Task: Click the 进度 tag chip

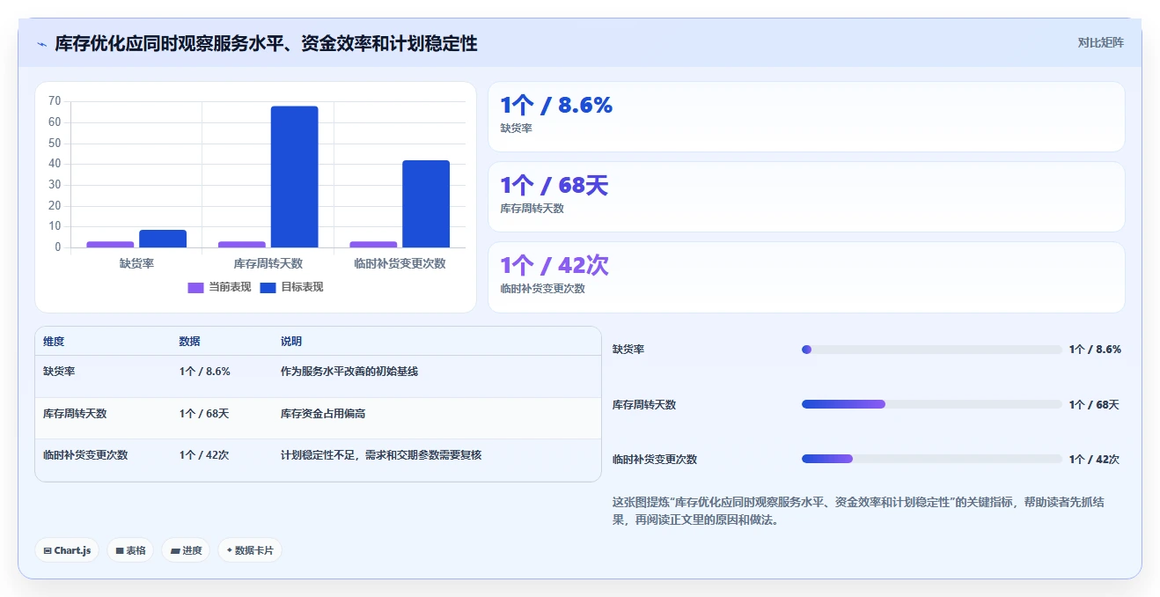Action: click(187, 550)
